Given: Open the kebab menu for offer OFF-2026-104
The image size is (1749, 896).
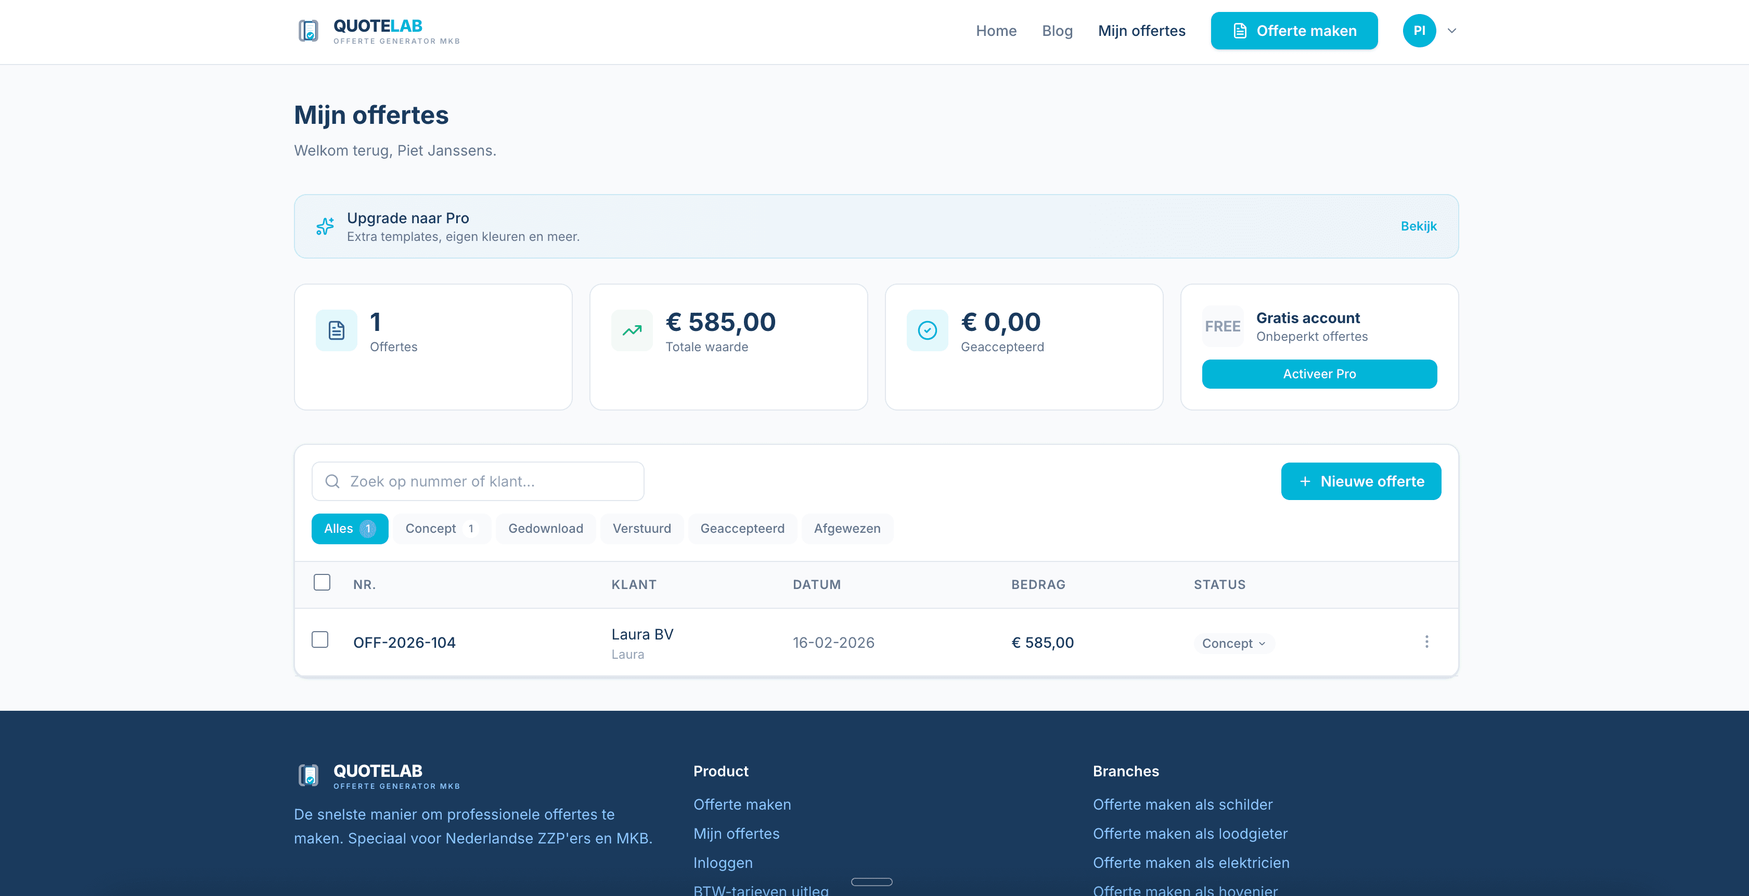Looking at the screenshot, I should (1426, 641).
